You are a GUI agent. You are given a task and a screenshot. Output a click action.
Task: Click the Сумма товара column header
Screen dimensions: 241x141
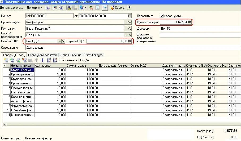pyautogui.click(x=82, y=66)
